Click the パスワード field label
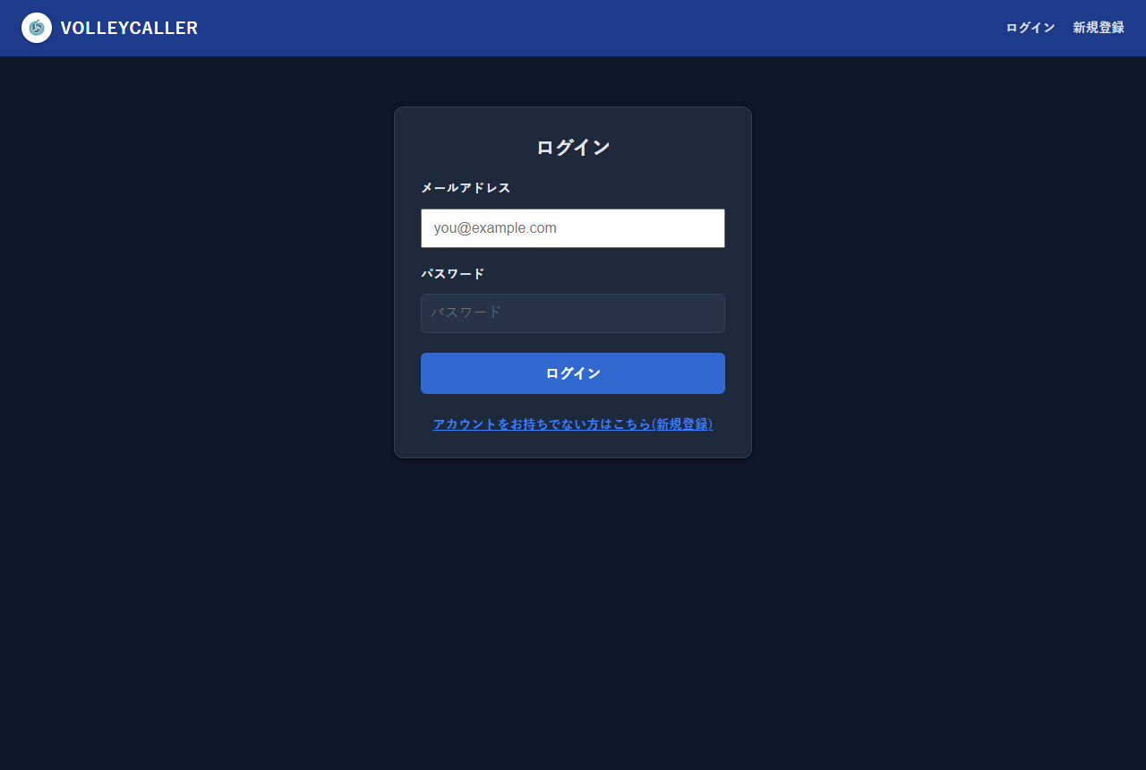The image size is (1146, 770). (x=452, y=274)
